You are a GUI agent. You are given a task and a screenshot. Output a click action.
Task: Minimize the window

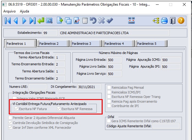(x=157, y=4)
